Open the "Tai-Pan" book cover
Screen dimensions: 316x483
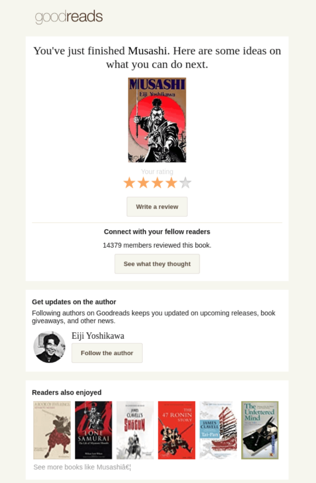[218, 430]
